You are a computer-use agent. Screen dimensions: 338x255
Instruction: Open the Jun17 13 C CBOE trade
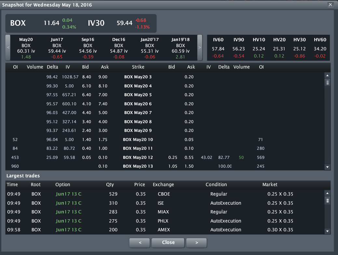pyautogui.click(x=69, y=194)
